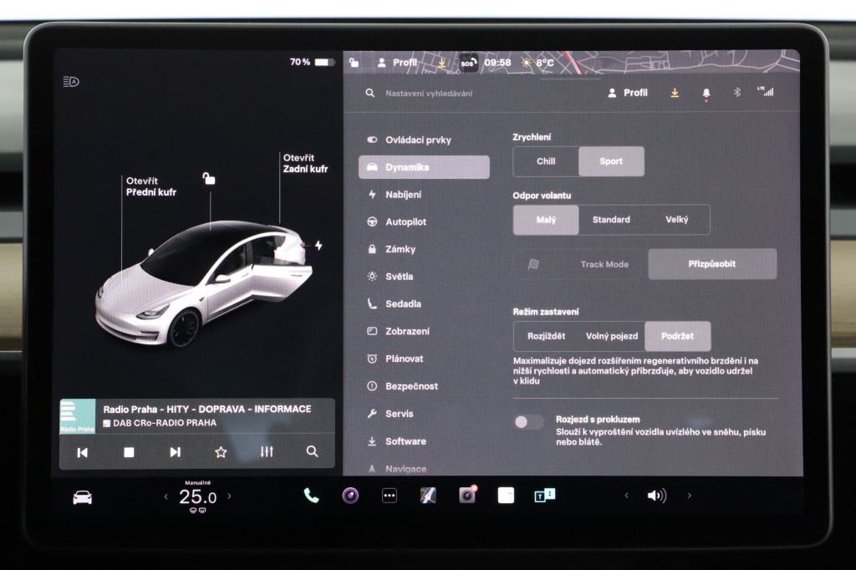The width and height of the screenshot is (856, 570).
Task: Select Podržet stopping mode
Action: tap(678, 336)
